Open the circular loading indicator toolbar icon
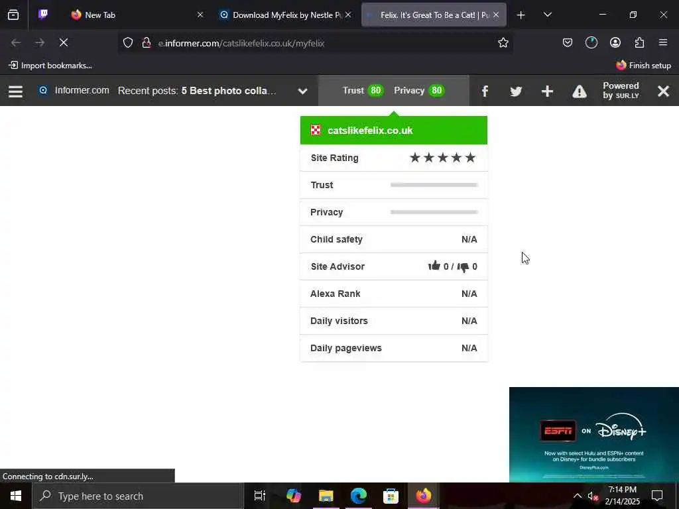 [x=591, y=42]
